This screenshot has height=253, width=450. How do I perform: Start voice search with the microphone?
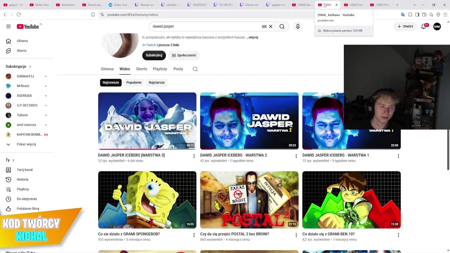(298, 26)
